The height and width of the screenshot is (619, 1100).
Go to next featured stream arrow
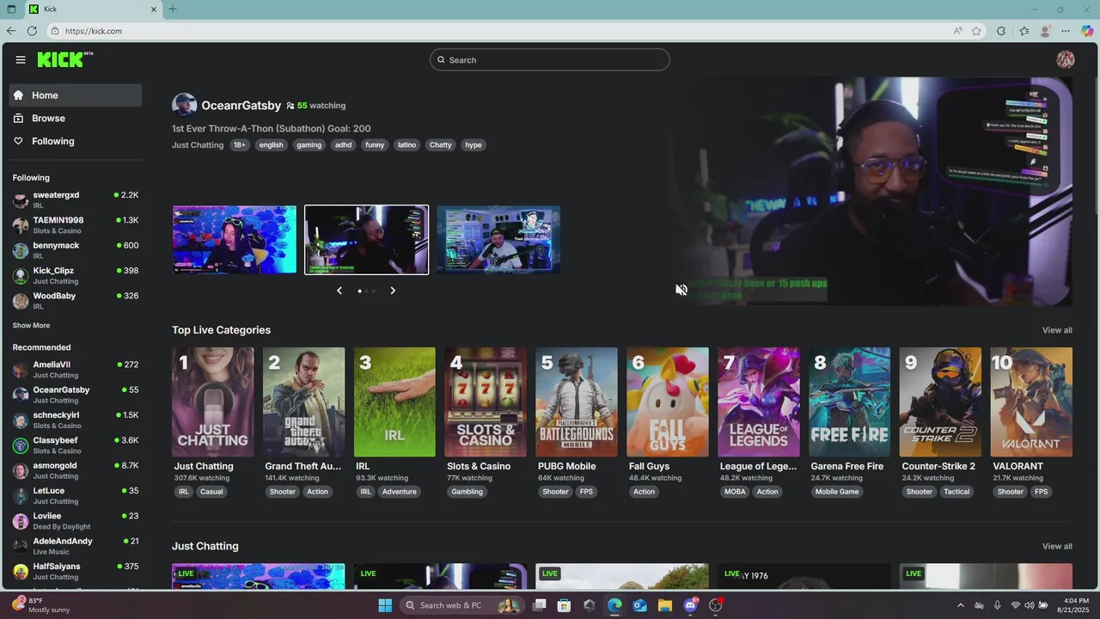393,291
